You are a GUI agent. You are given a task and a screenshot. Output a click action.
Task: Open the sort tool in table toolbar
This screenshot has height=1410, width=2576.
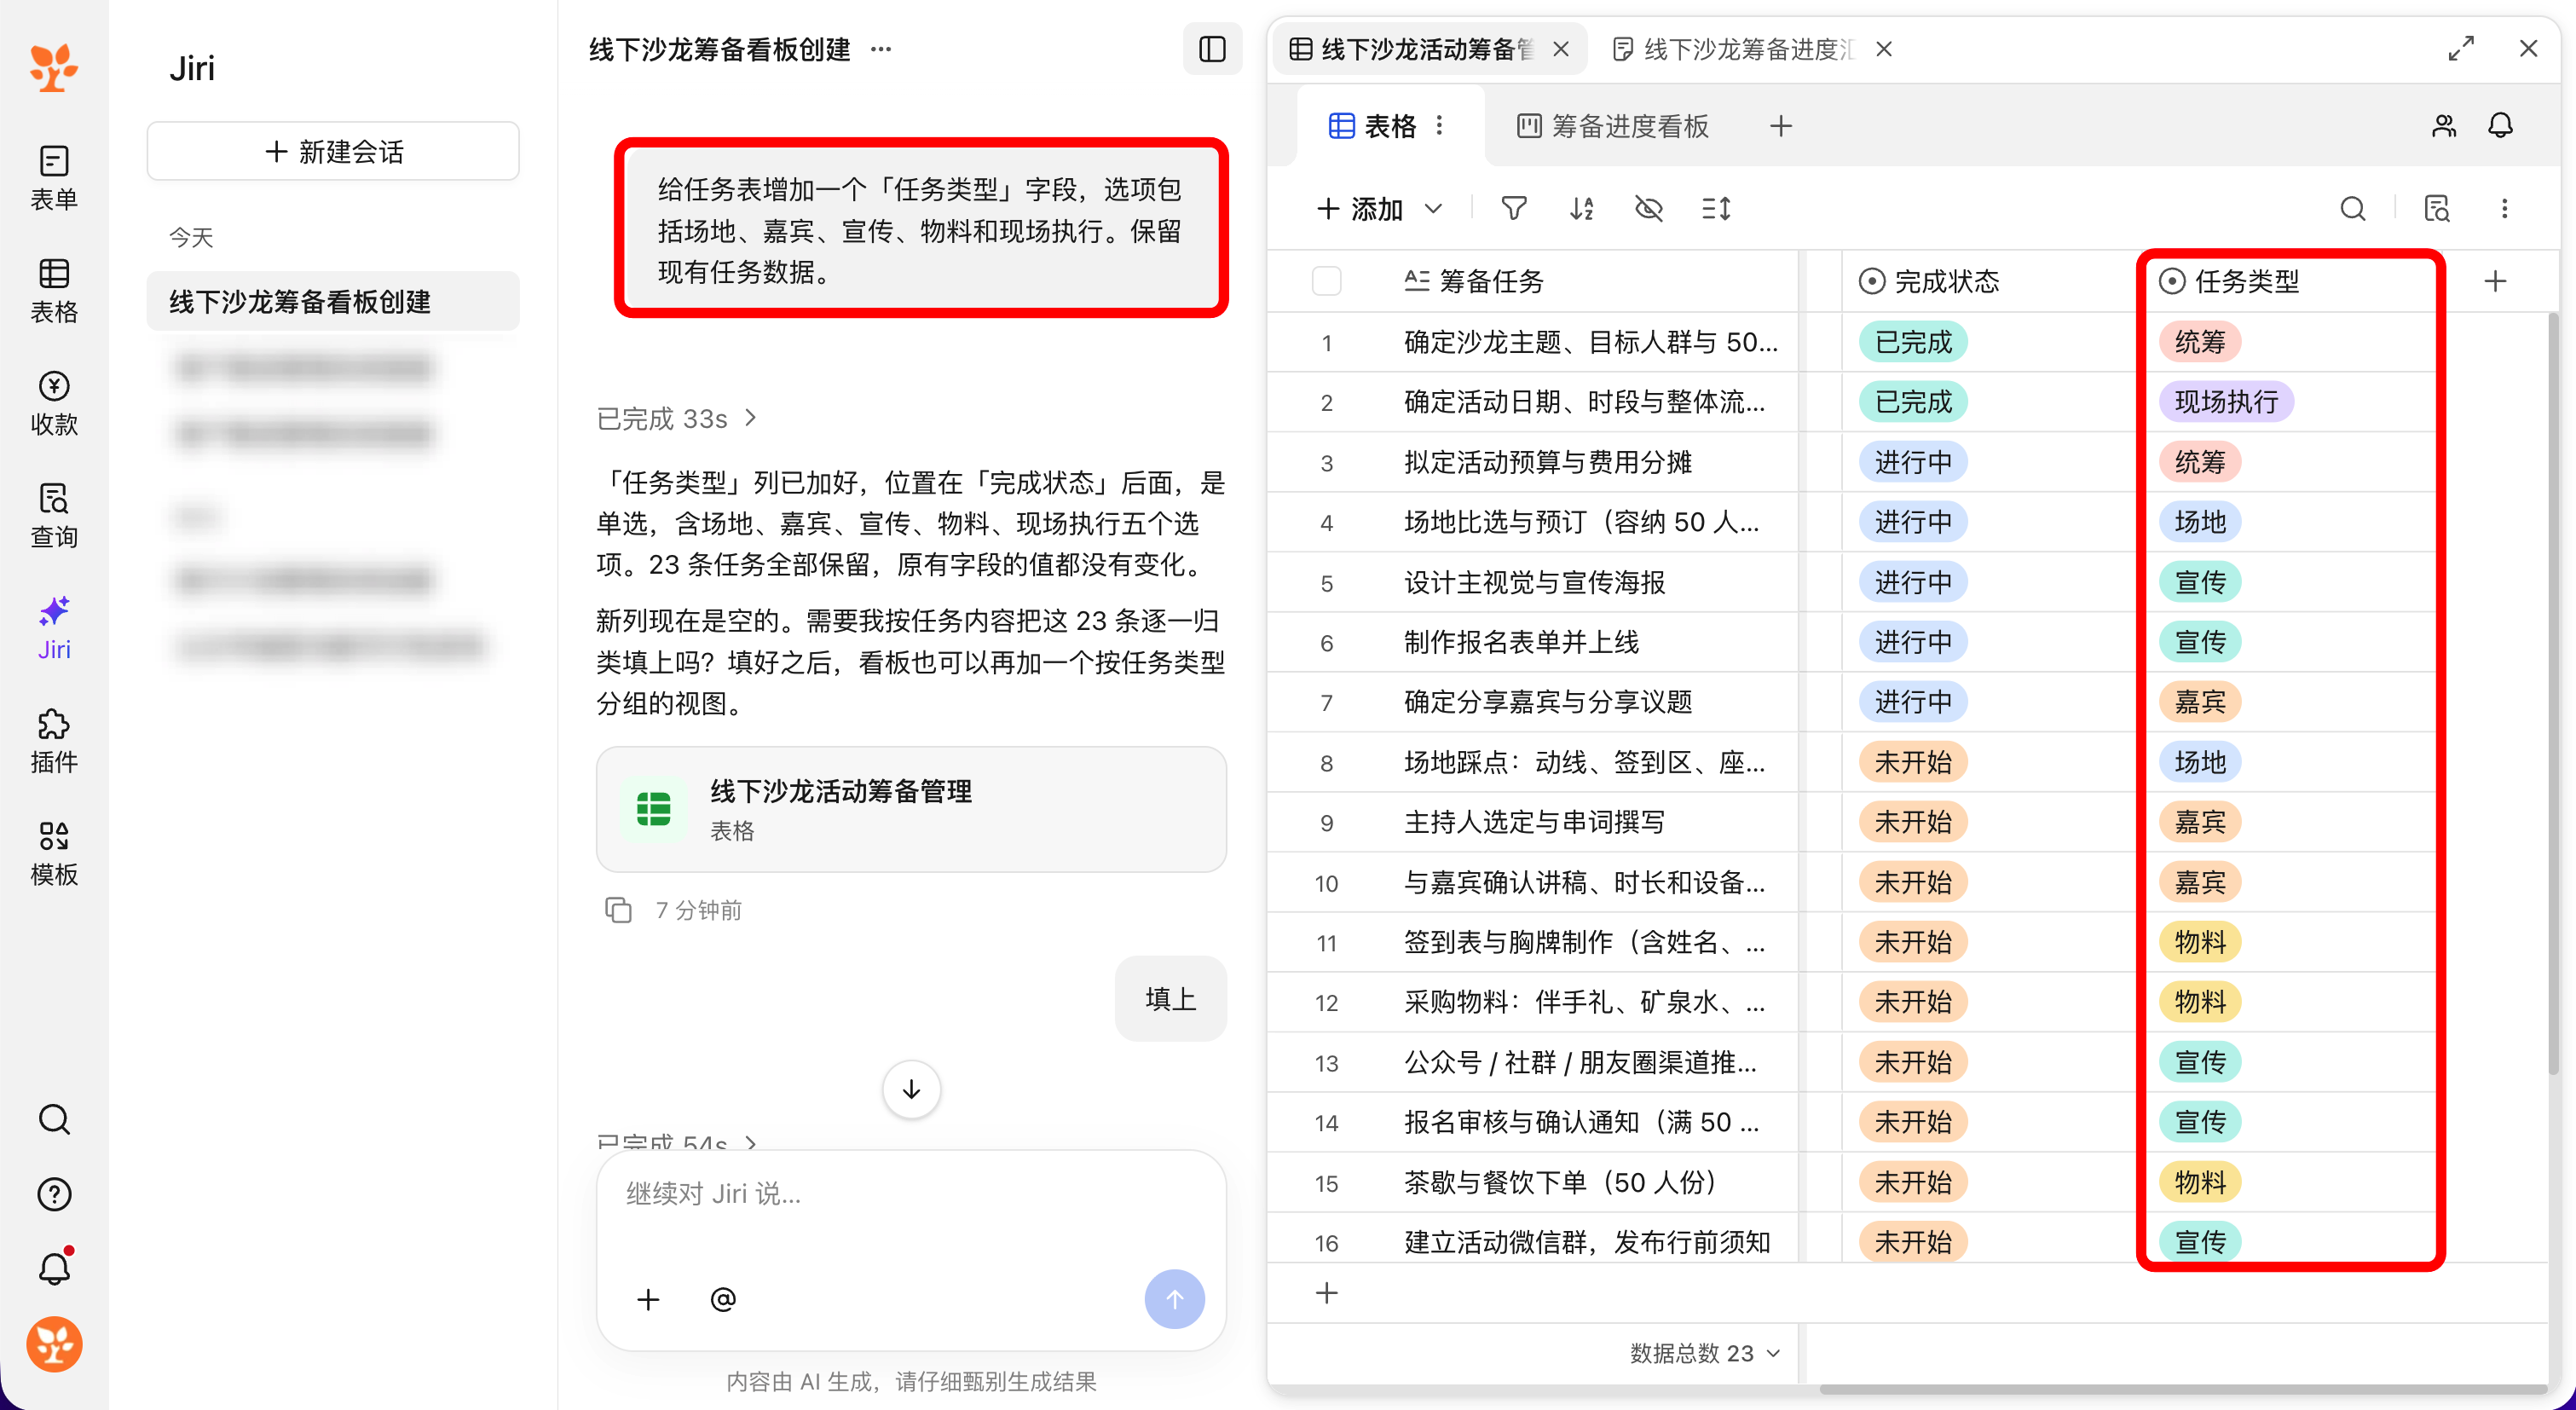tap(1581, 208)
